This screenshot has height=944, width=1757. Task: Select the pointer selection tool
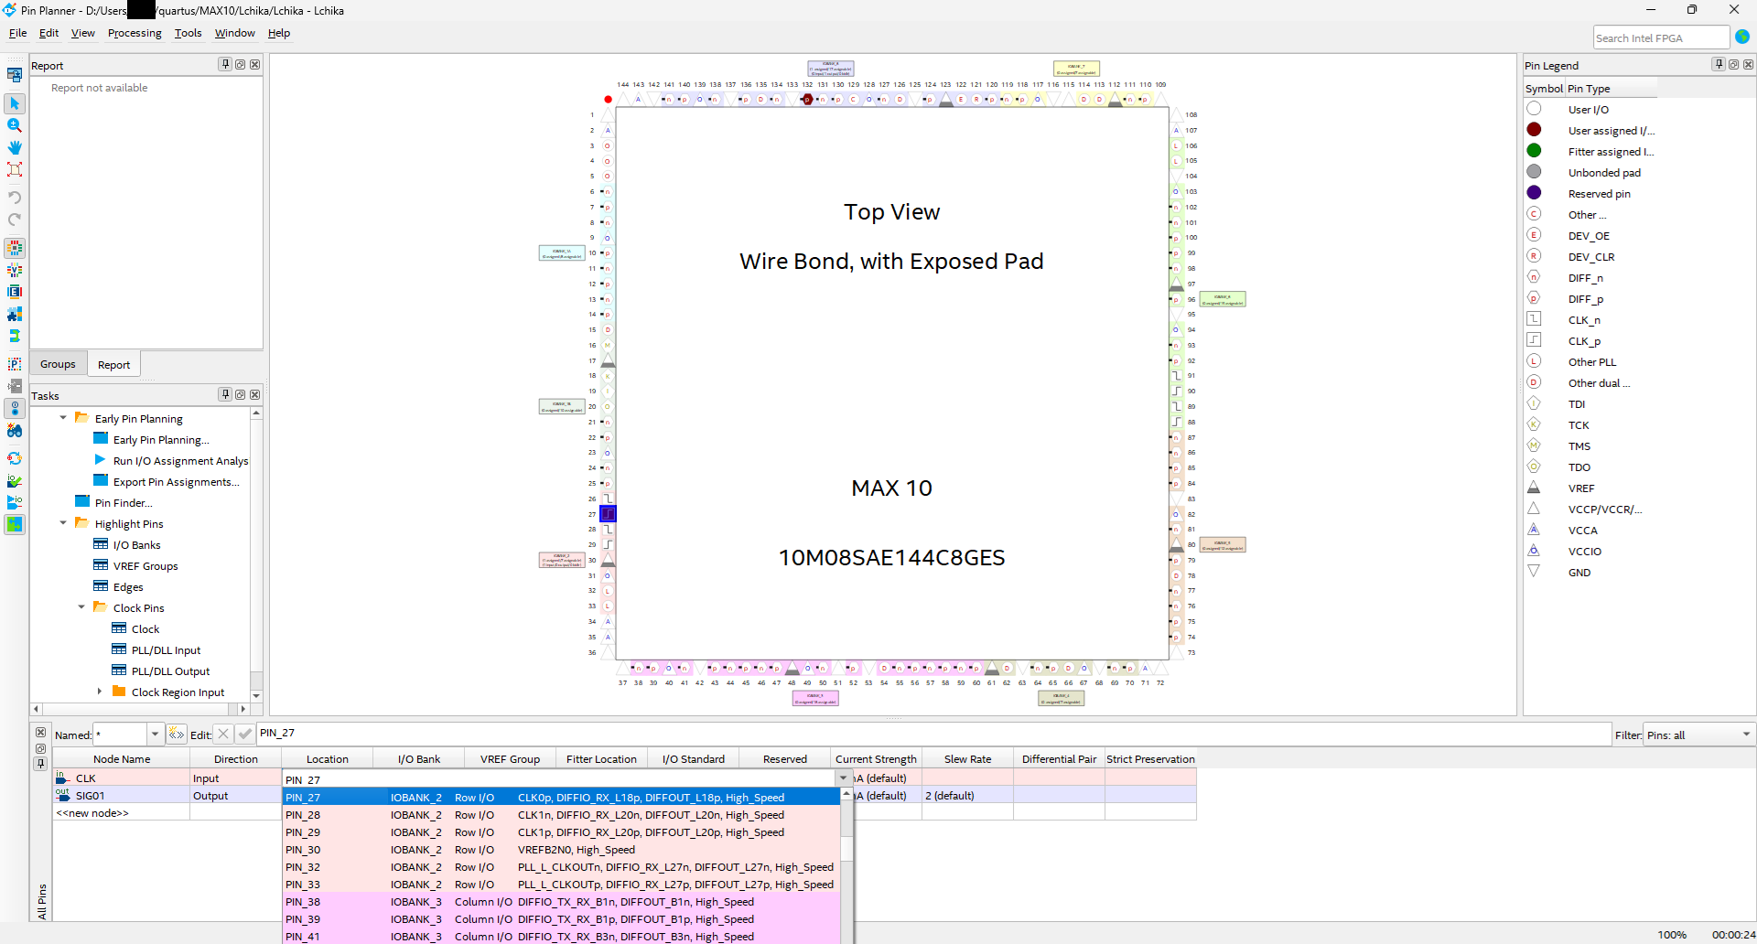[x=15, y=103]
